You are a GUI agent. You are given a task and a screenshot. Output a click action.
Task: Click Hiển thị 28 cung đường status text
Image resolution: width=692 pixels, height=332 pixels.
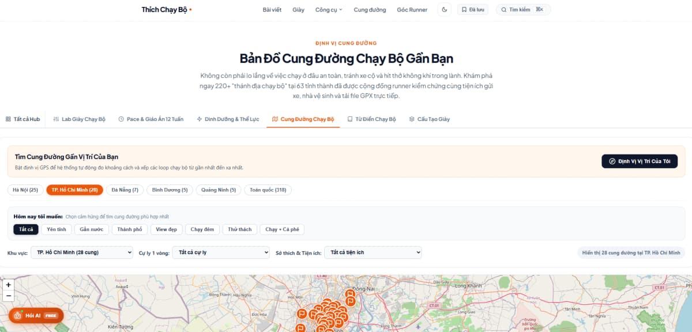click(631, 252)
